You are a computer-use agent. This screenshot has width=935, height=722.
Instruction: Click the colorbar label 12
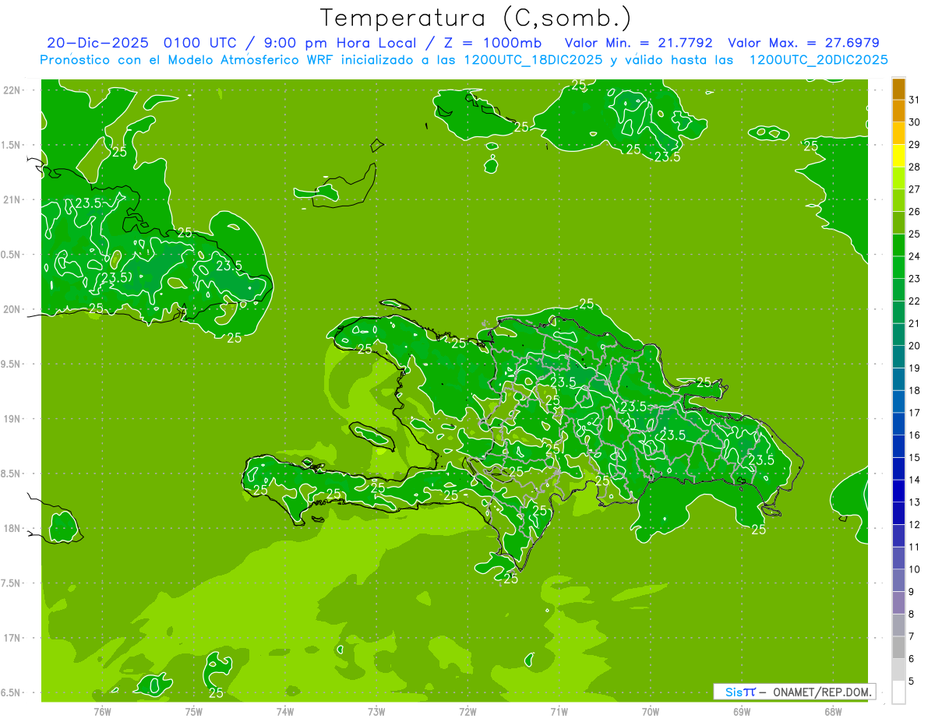[914, 525]
